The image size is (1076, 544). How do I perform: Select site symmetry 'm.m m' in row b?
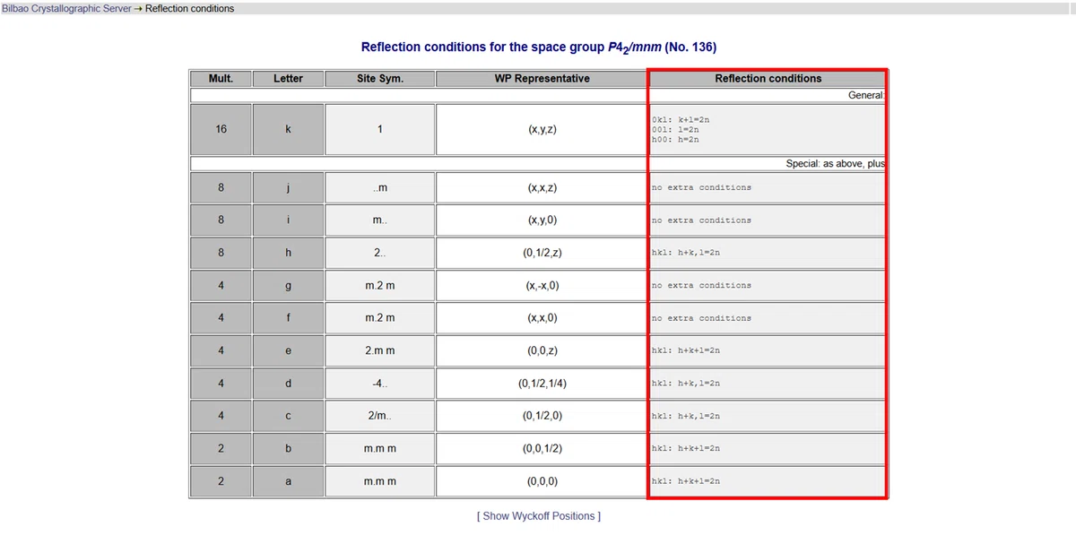point(380,448)
